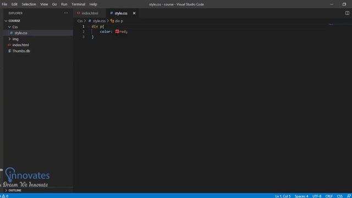
Task: Click CSS language mode in status bar
Action: click(339, 196)
